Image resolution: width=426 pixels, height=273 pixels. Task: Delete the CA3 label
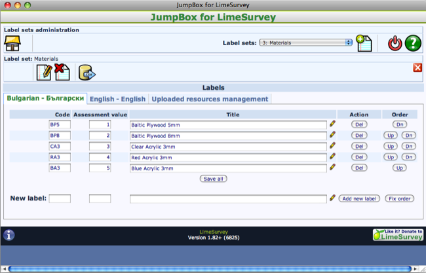[x=359, y=146]
